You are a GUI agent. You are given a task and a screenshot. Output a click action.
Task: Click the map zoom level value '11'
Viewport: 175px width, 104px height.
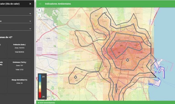(x=39, y=13)
